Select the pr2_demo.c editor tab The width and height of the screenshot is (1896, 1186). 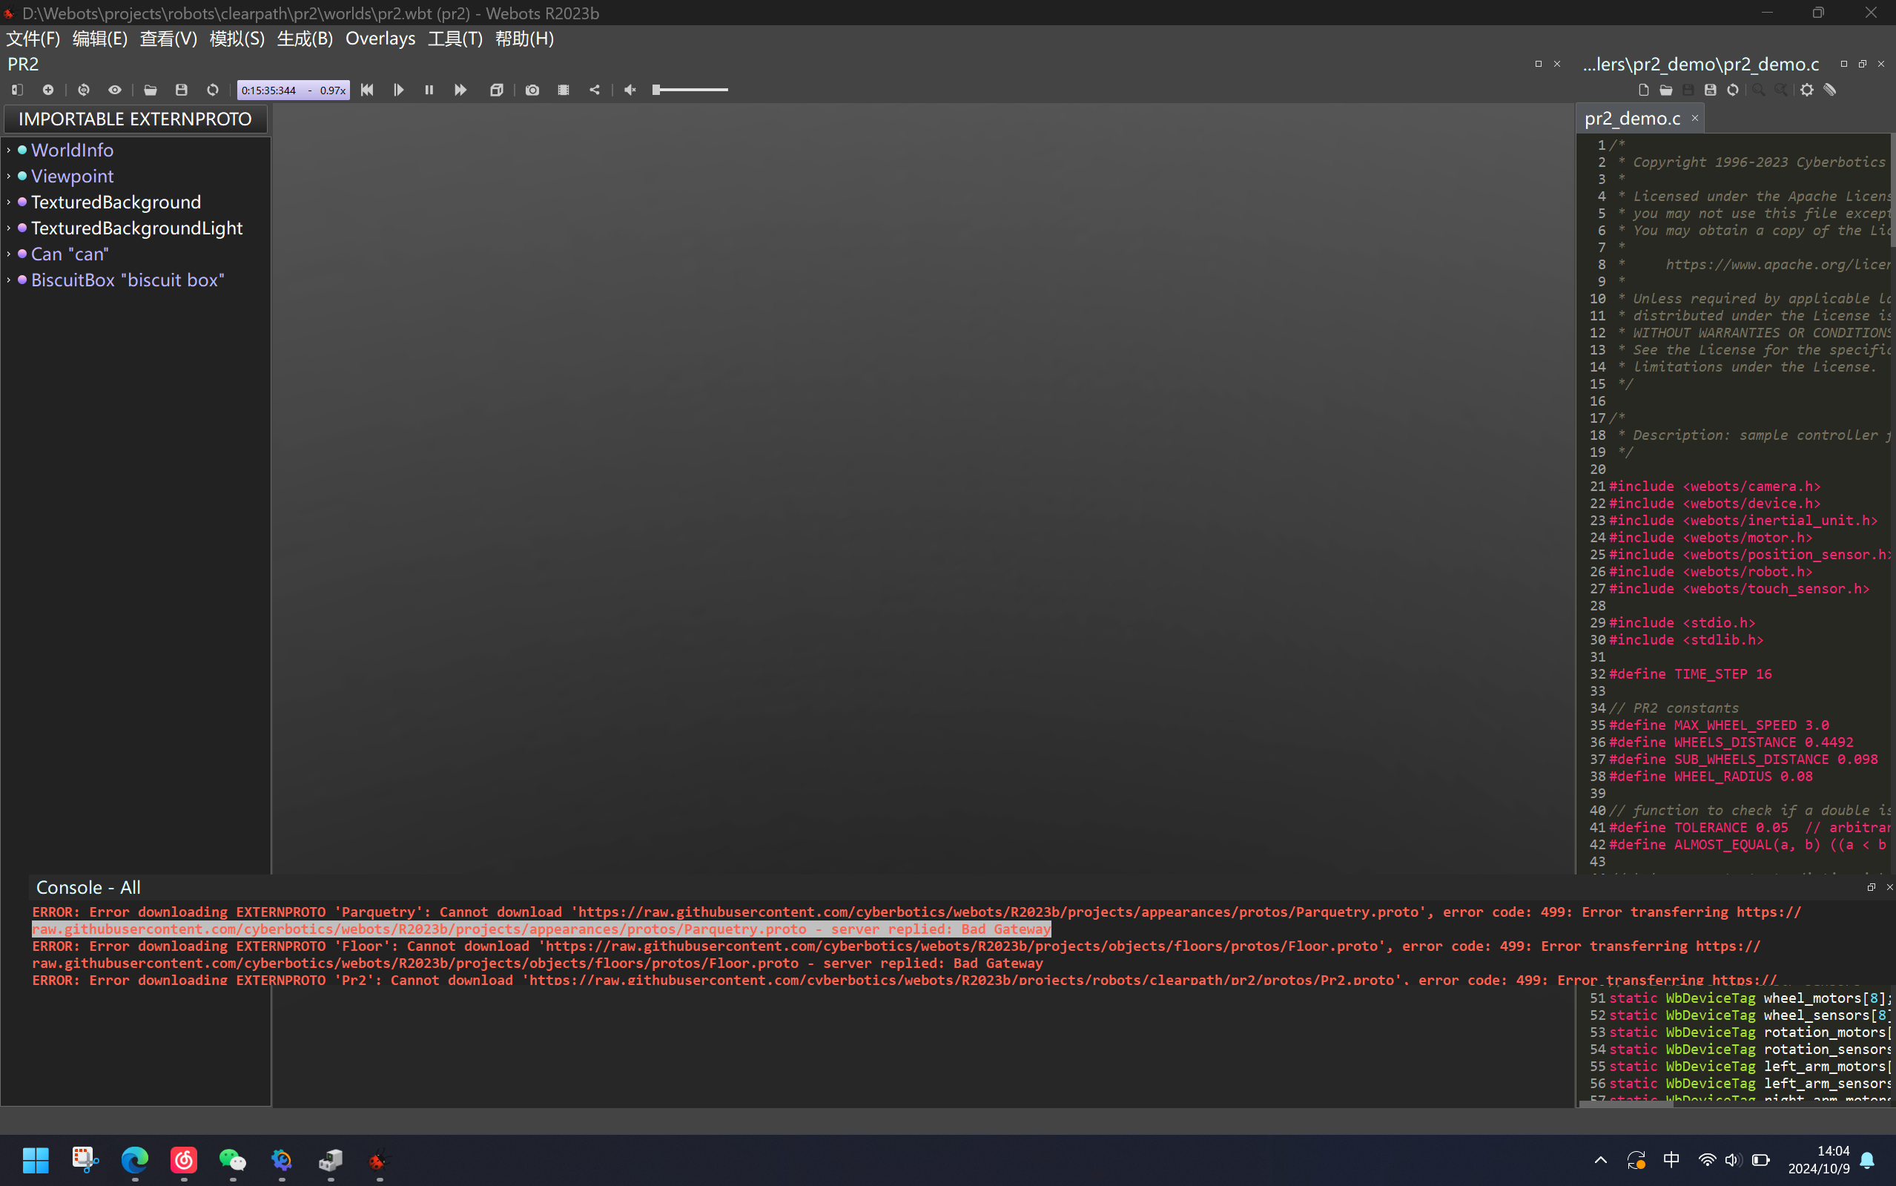point(1632,119)
